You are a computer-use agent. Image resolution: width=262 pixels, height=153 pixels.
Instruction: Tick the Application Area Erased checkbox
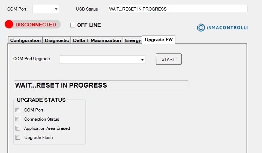pyautogui.click(x=18, y=128)
